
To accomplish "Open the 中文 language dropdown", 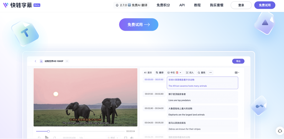I will (x=175, y=73).
